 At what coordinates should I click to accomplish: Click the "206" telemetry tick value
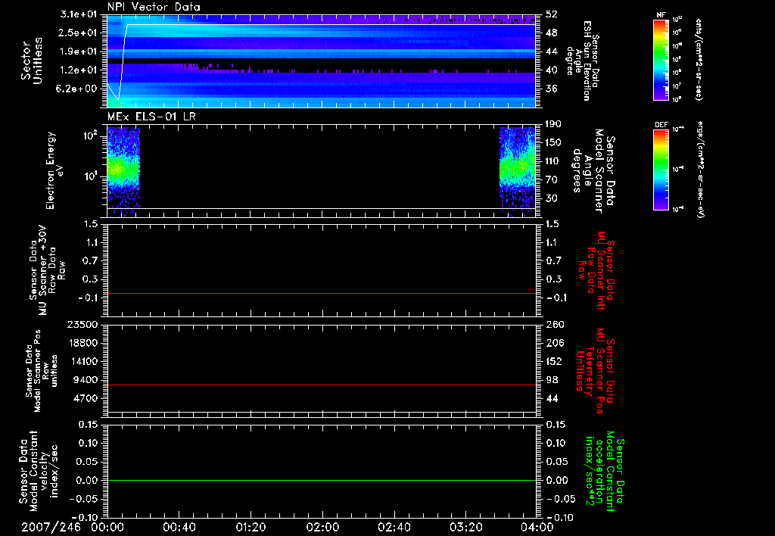click(x=555, y=343)
